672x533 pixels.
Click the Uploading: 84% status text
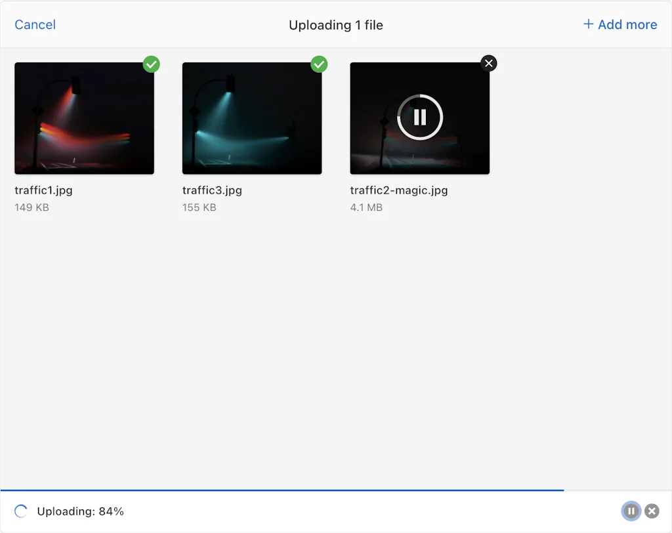click(x=81, y=511)
